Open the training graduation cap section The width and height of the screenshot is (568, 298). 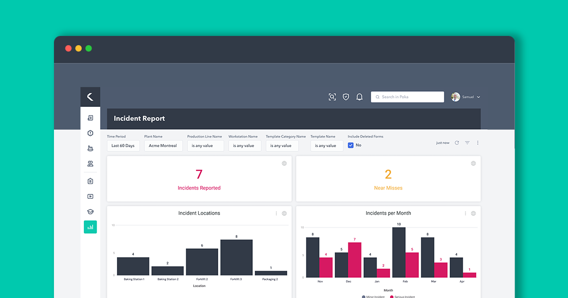click(x=90, y=211)
